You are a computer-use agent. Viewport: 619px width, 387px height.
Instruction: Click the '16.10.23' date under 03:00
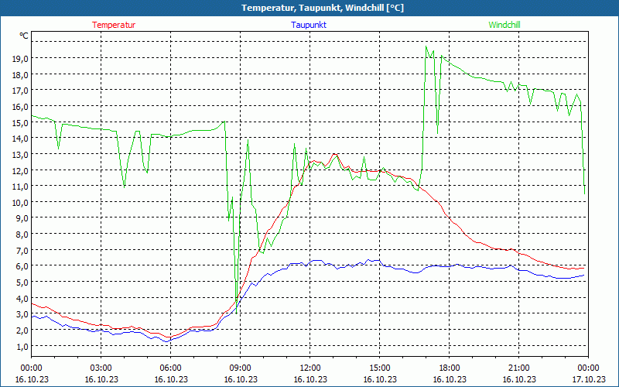point(101,379)
